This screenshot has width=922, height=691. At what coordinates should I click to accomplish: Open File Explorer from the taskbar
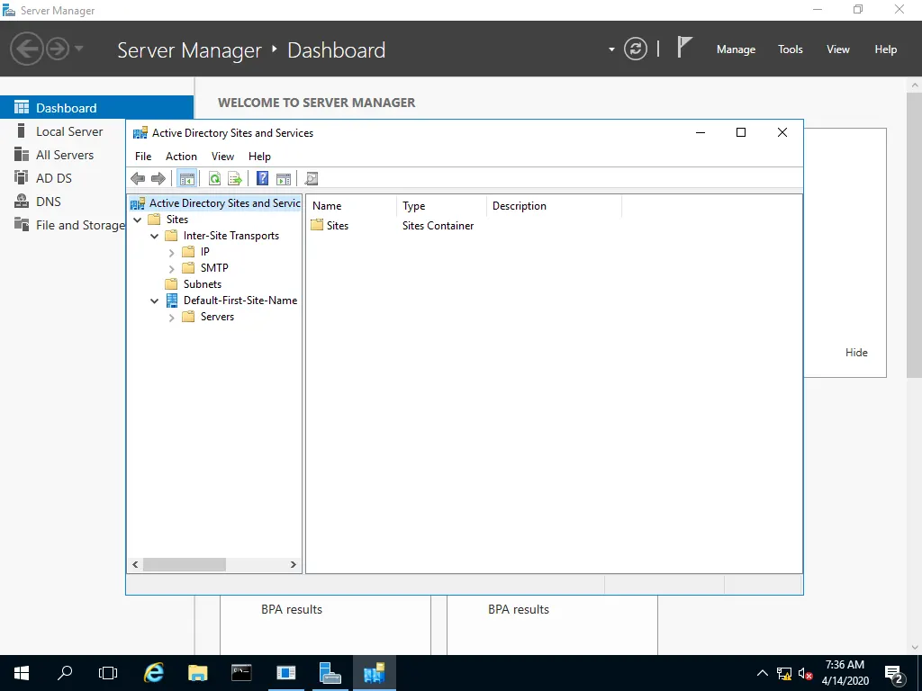[x=197, y=673]
